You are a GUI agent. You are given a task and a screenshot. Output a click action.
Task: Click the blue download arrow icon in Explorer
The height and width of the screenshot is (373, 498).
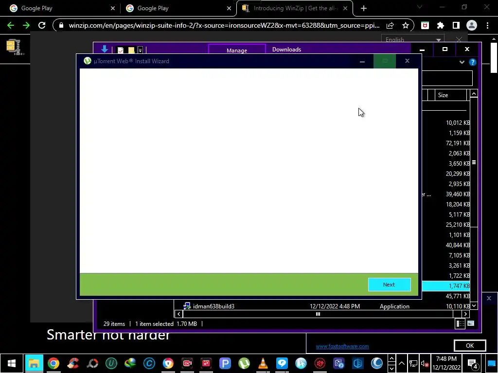coord(104,49)
